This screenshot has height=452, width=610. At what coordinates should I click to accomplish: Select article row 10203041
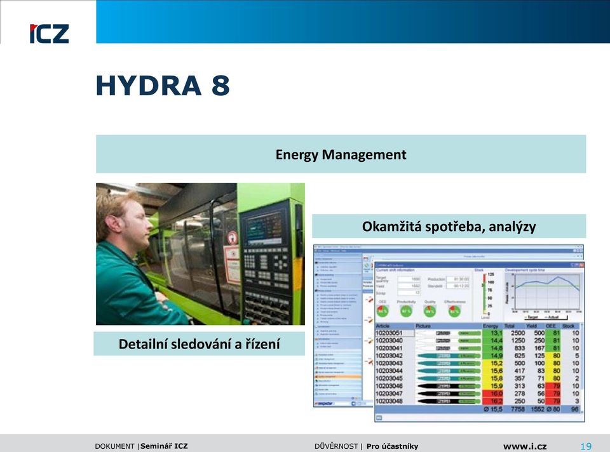[478, 349]
